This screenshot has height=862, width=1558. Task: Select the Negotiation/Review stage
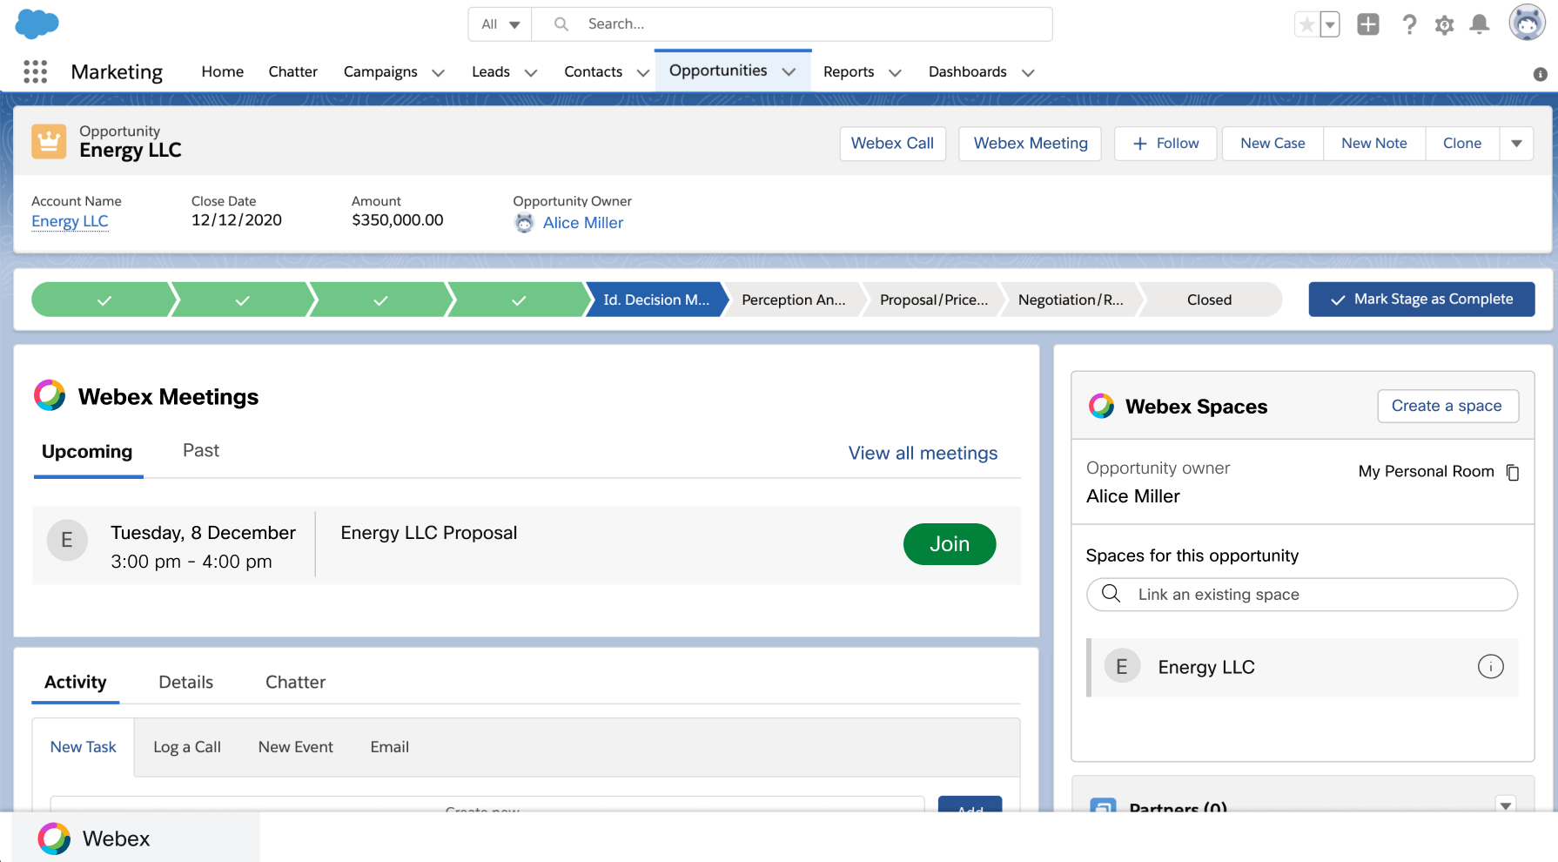pos(1071,300)
